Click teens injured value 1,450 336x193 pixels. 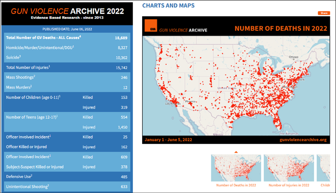(122, 127)
